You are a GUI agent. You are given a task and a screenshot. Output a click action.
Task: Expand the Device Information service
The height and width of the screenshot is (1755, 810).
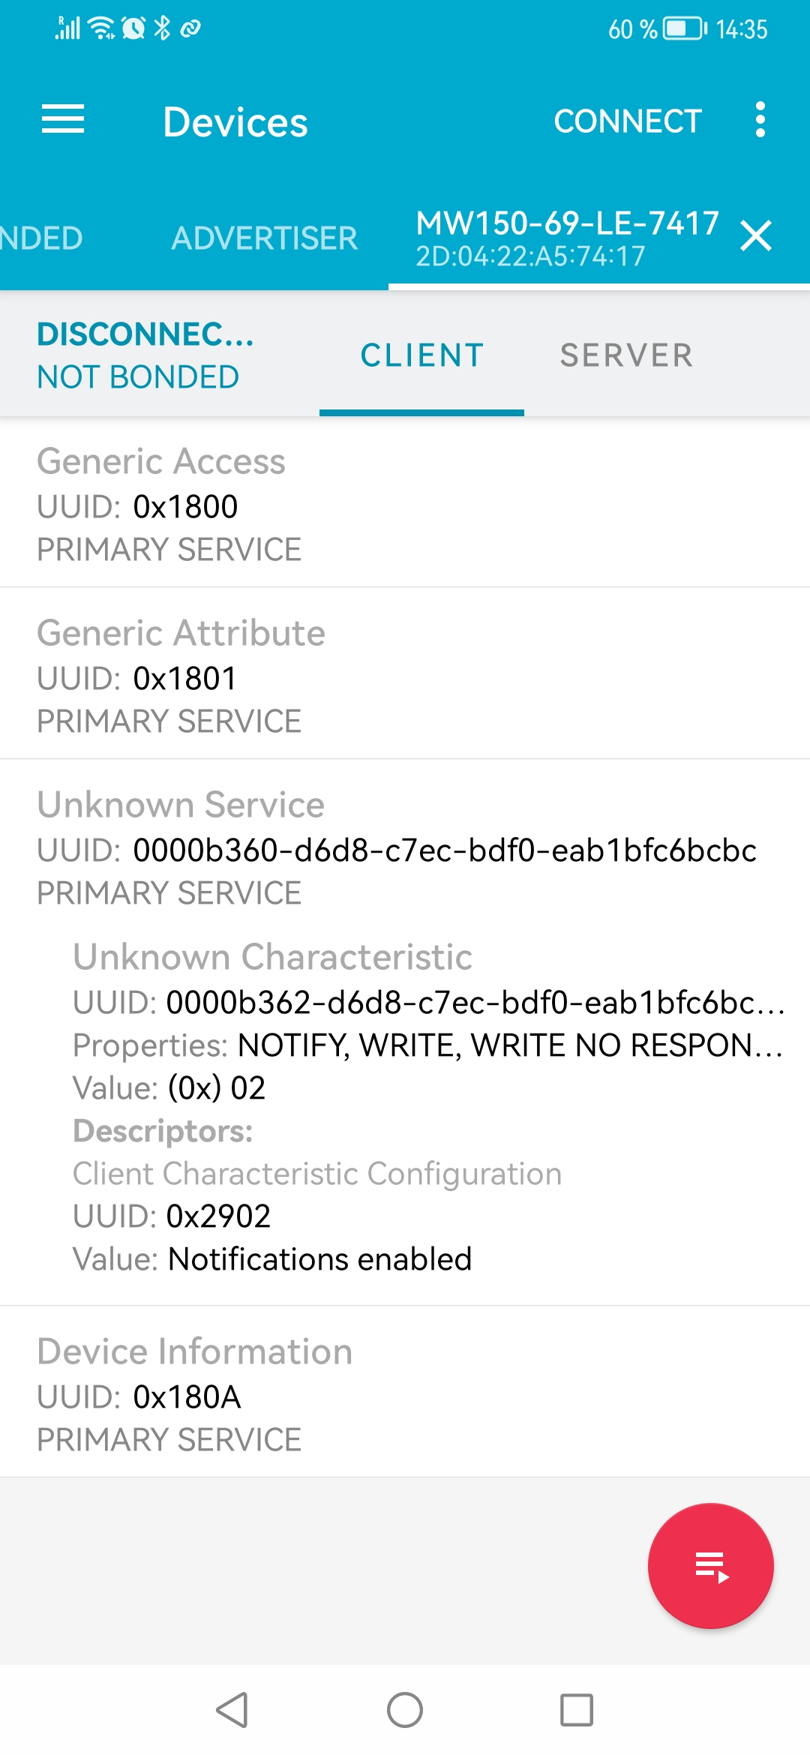405,1393
